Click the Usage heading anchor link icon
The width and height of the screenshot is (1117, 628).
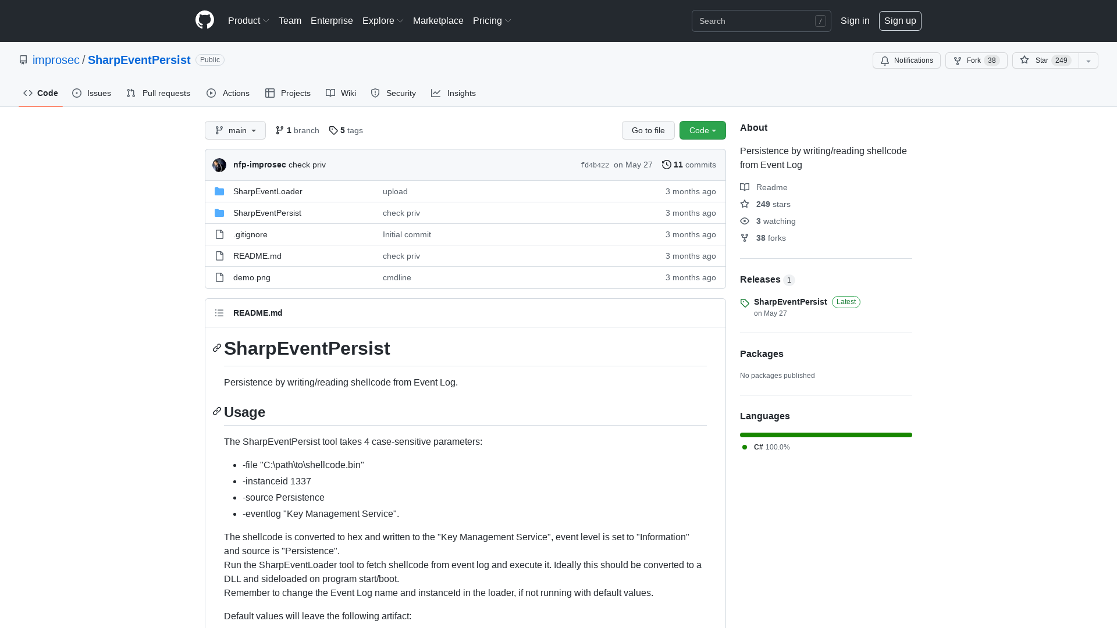217,411
